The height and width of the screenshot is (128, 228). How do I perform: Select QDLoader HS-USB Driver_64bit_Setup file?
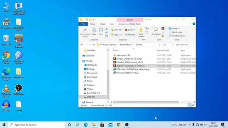pyautogui.click(x=133, y=69)
